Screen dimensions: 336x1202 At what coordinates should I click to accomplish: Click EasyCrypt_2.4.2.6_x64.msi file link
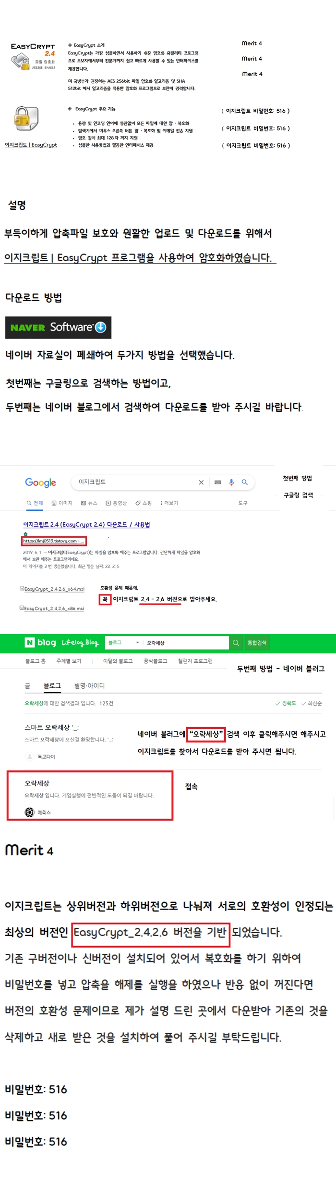[x=54, y=589]
